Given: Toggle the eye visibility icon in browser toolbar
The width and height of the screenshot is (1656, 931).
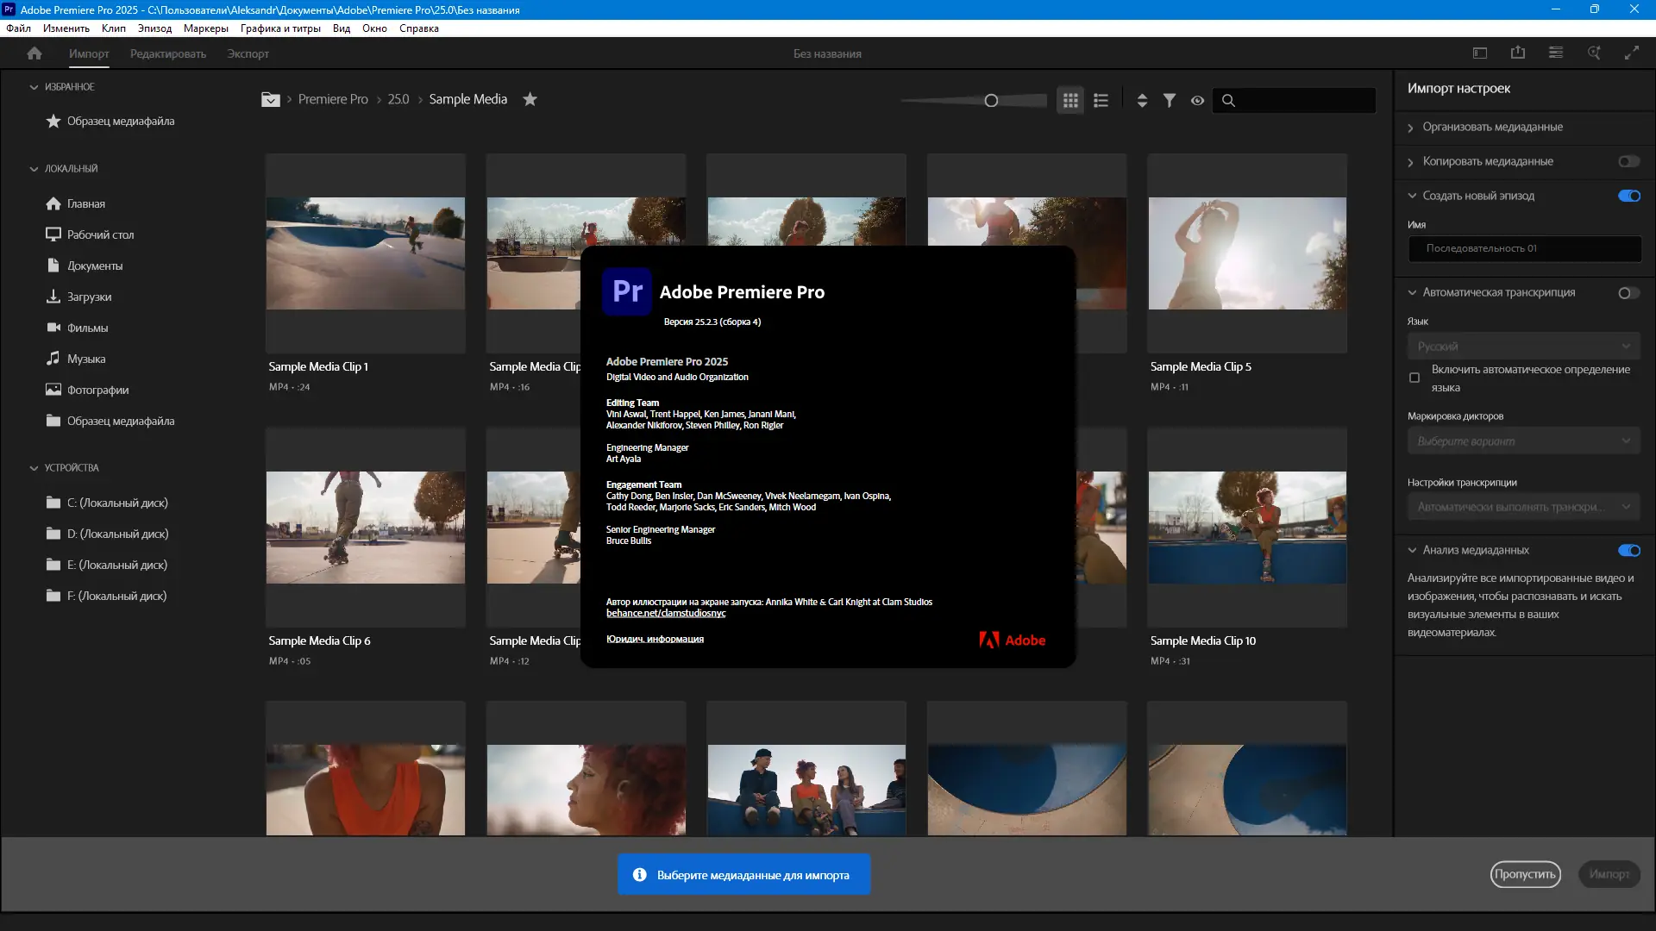Looking at the screenshot, I should tap(1198, 101).
